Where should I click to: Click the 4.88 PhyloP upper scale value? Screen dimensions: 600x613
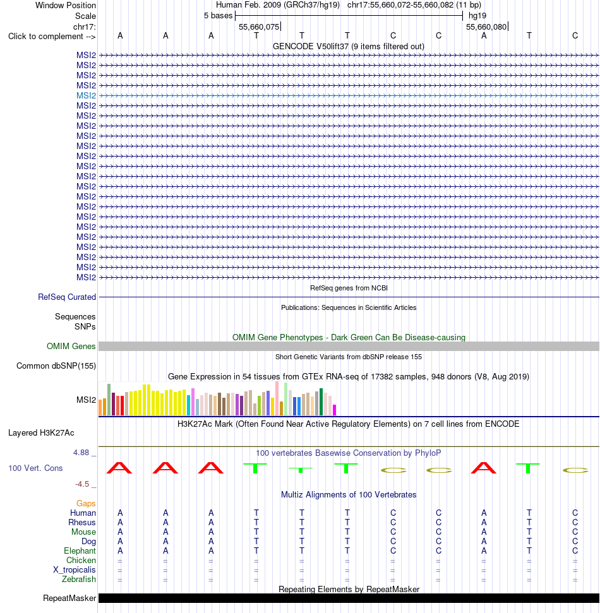[x=81, y=453]
